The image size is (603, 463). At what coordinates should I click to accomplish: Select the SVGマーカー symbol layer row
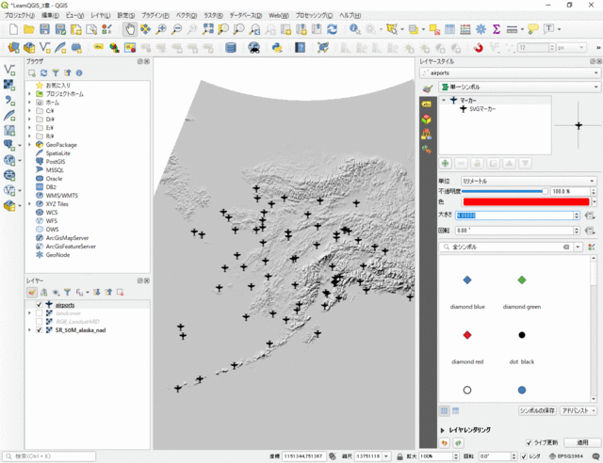coord(482,109)
